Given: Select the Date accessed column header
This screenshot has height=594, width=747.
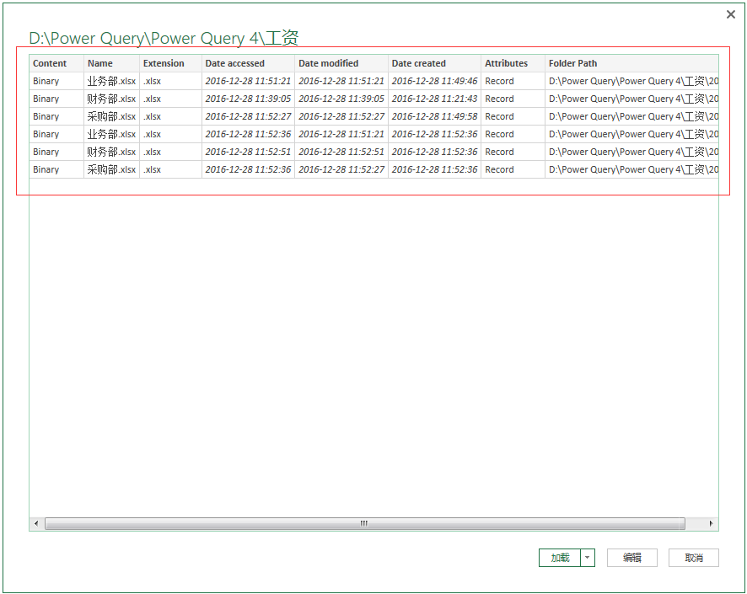Looking at the screenshot, I should point(248,63).
